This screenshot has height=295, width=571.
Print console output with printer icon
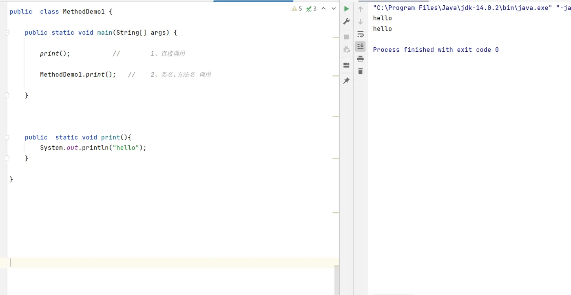point(360,59)
